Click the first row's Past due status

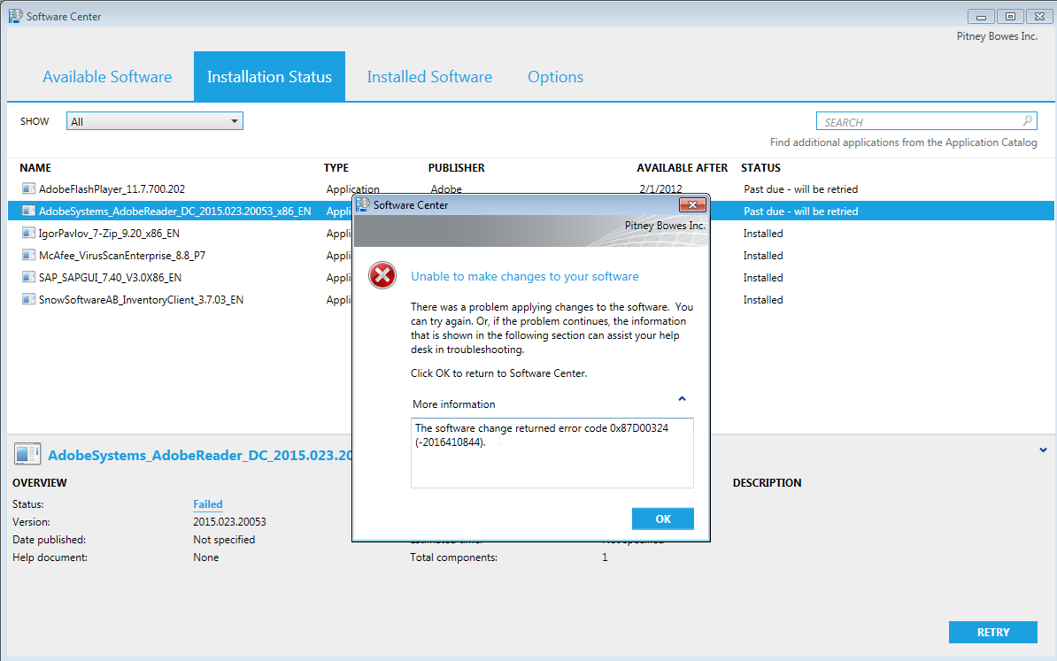(801, 189)
